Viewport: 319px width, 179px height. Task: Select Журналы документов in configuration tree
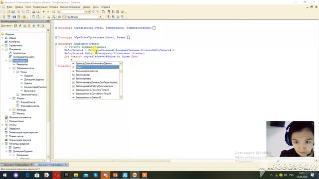[20, 117]
